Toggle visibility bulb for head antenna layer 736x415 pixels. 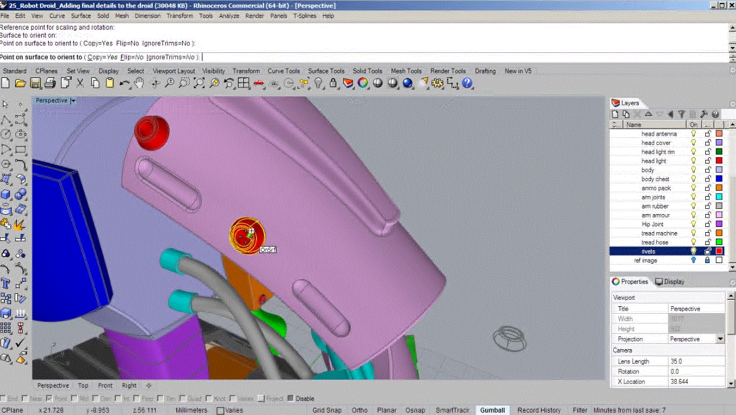693,134
